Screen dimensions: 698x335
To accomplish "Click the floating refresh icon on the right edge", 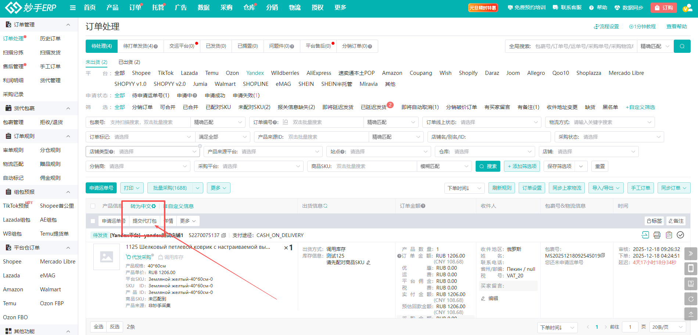I will (x=691, y=299).
